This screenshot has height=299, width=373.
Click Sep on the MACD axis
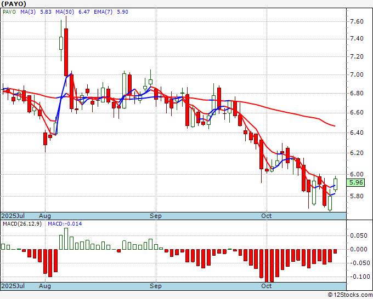point(156,286)
